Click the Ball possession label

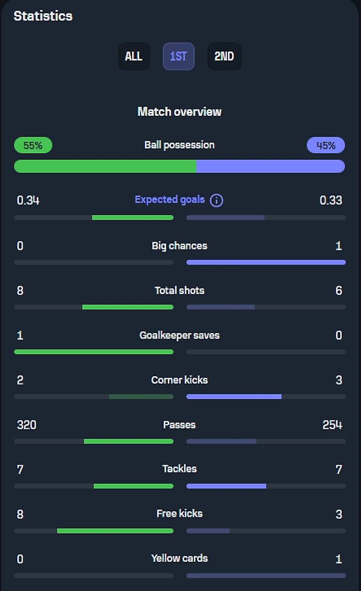coord(180,145)
